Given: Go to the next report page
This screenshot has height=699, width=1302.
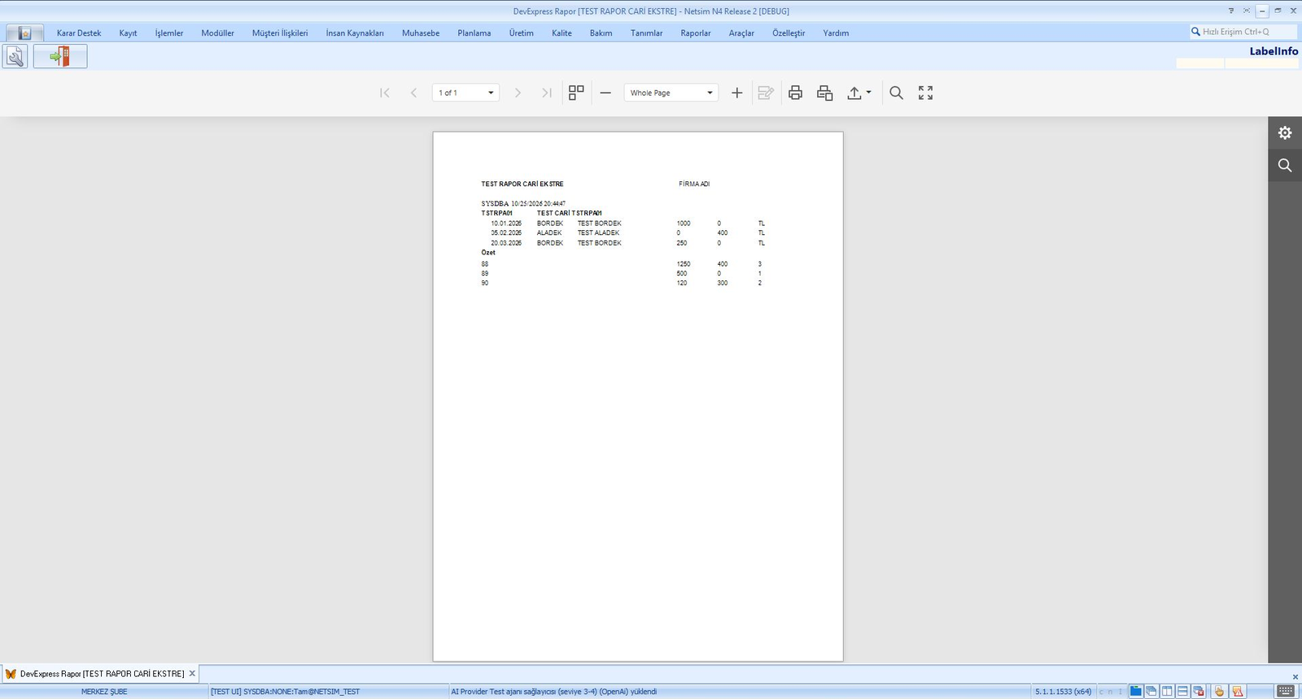Looking at the screenshot, I should (x=518, y=93).
